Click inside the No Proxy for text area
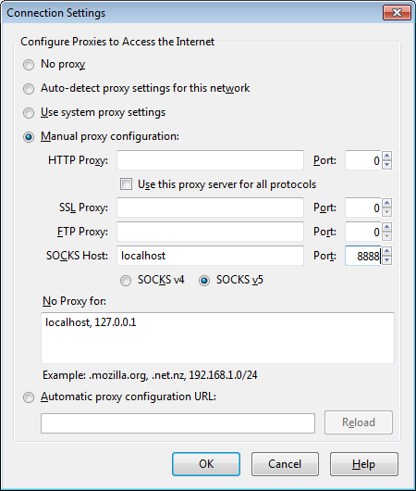This screenshot has height=491, width=416. pos(217,338)
